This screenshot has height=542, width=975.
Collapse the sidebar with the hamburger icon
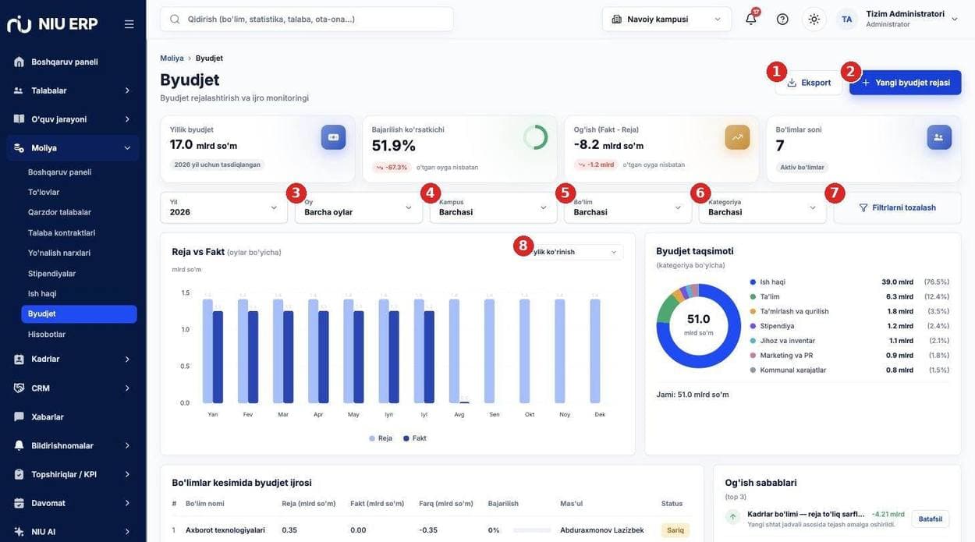[x=129, y=24]
